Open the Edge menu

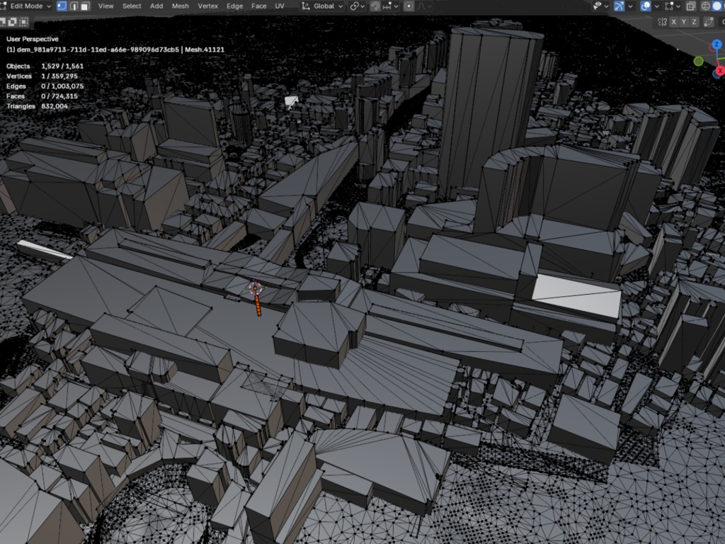click(235, 6)
